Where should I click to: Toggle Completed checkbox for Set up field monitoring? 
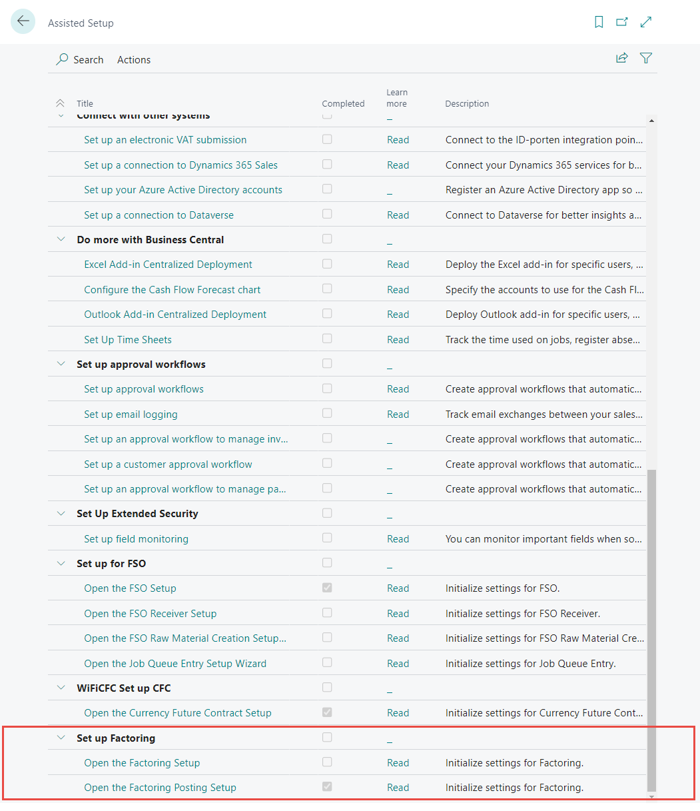[x=327, y=538]
